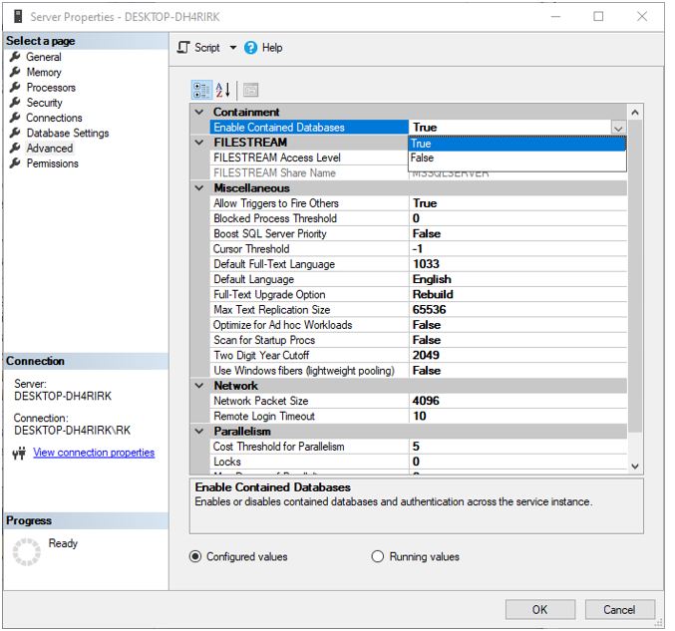Click the wrench icon beside Memory

click(x=16, y=73)
